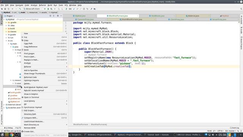Click the Save All toolbar icon
243x137 pixels.
(x=5, y=9)
